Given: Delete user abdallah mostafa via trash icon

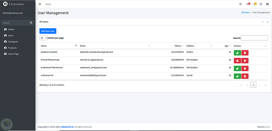Looking at the screenshot, I should (245, 53).
